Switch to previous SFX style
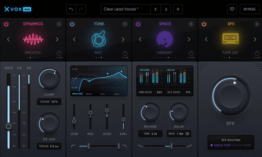262x157 pixels. [206, 39]
